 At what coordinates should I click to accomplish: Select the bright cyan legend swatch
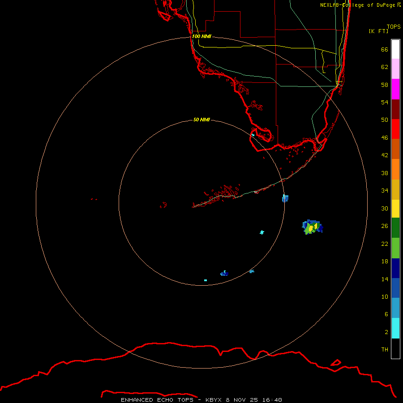tap(395, 328)
